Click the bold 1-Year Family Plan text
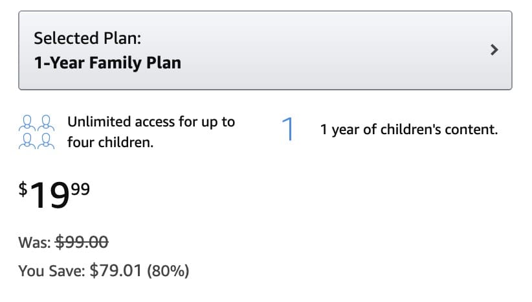Viewport: 532px width, 302px height. coord(107,63)
